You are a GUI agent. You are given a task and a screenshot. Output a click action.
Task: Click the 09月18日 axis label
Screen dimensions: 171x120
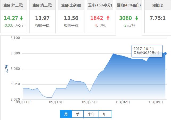[x=56, y=102]
